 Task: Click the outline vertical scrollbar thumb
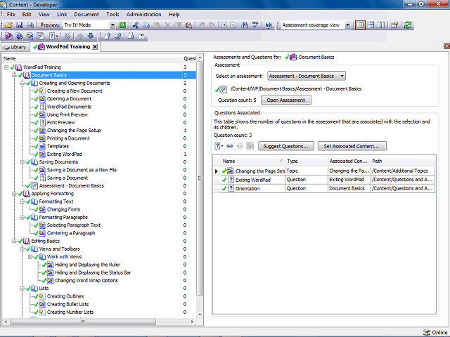[200, 178]
